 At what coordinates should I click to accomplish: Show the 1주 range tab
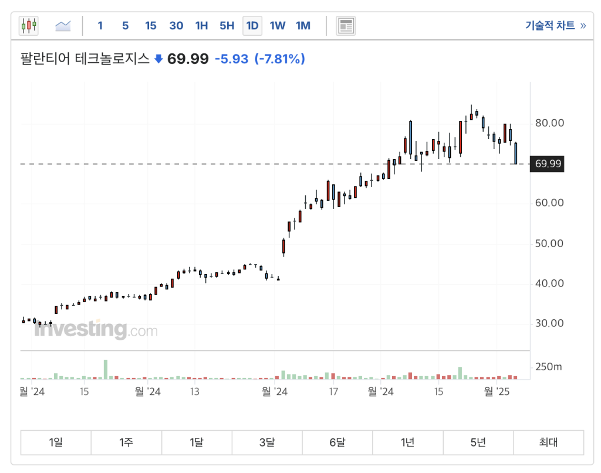tap(126, 442)
